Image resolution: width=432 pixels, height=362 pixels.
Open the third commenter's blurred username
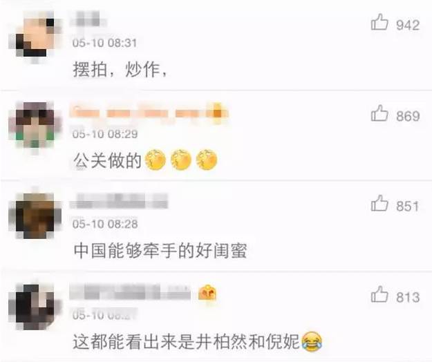click(119, 201)
